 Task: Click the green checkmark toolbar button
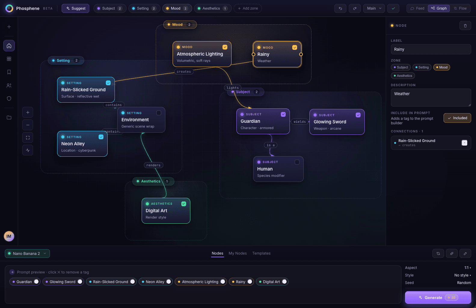pos(393,8)
